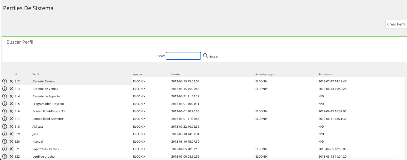The height and width of the screenshot is (160, 407).
Task: Select the 'Contabilidad-Asistente' profile name
Action: point(48,119)
